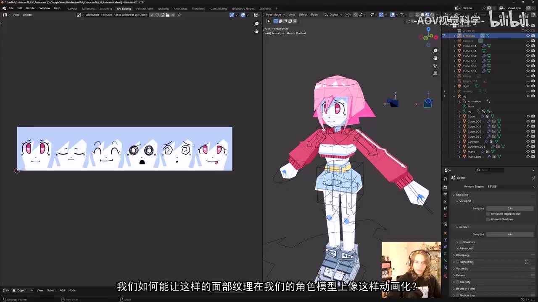Toggle eye icon for Cylinder.001

(x=528, y=146)
